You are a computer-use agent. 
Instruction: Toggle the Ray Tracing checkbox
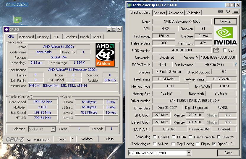pos(173,144)
